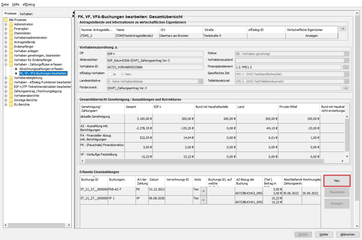The height and width of the screenshot is (240, 362).
Task: Click the 3.100,00 € Gesamt cell
Action: click(x=138, y=119)
